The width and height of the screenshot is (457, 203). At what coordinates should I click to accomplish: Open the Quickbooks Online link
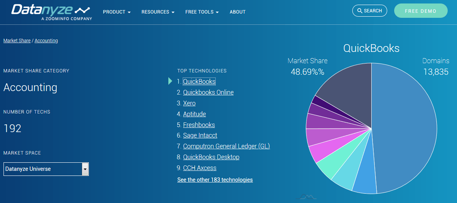[208, 92]
